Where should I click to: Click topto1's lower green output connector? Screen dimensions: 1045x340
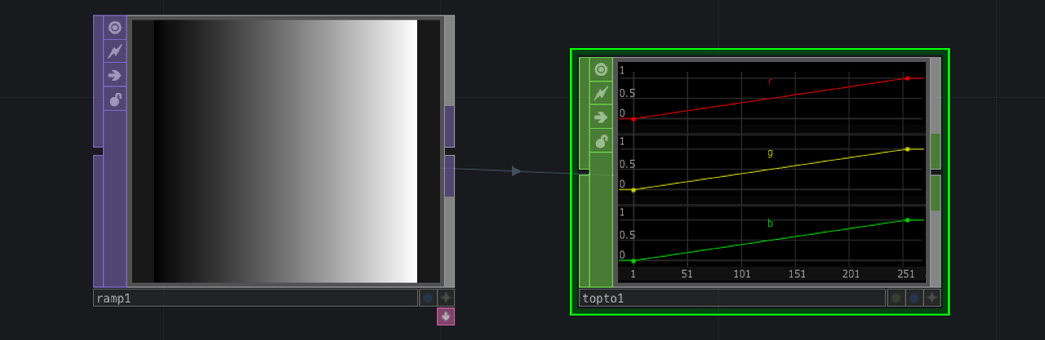[936, 193]
